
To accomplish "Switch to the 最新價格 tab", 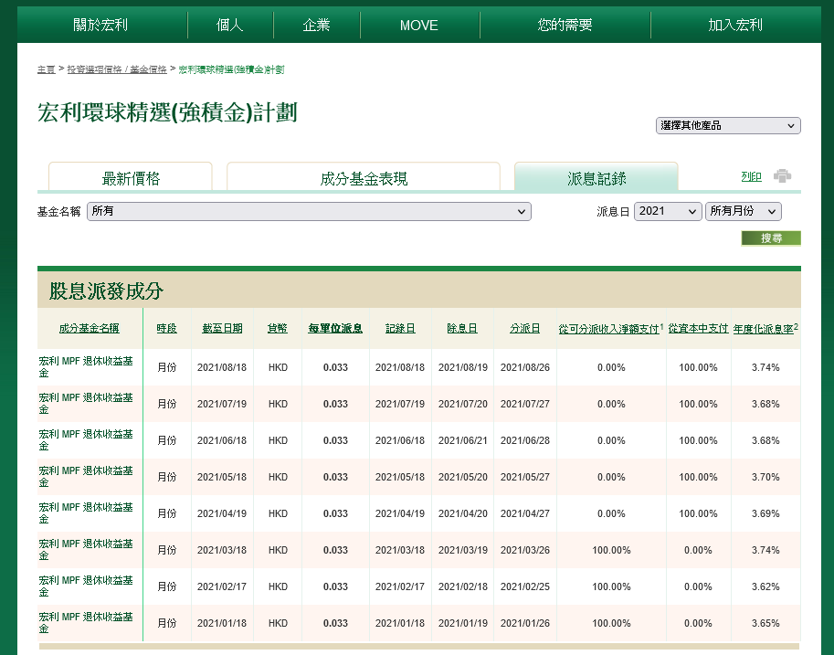I will [x=131, y=178].
